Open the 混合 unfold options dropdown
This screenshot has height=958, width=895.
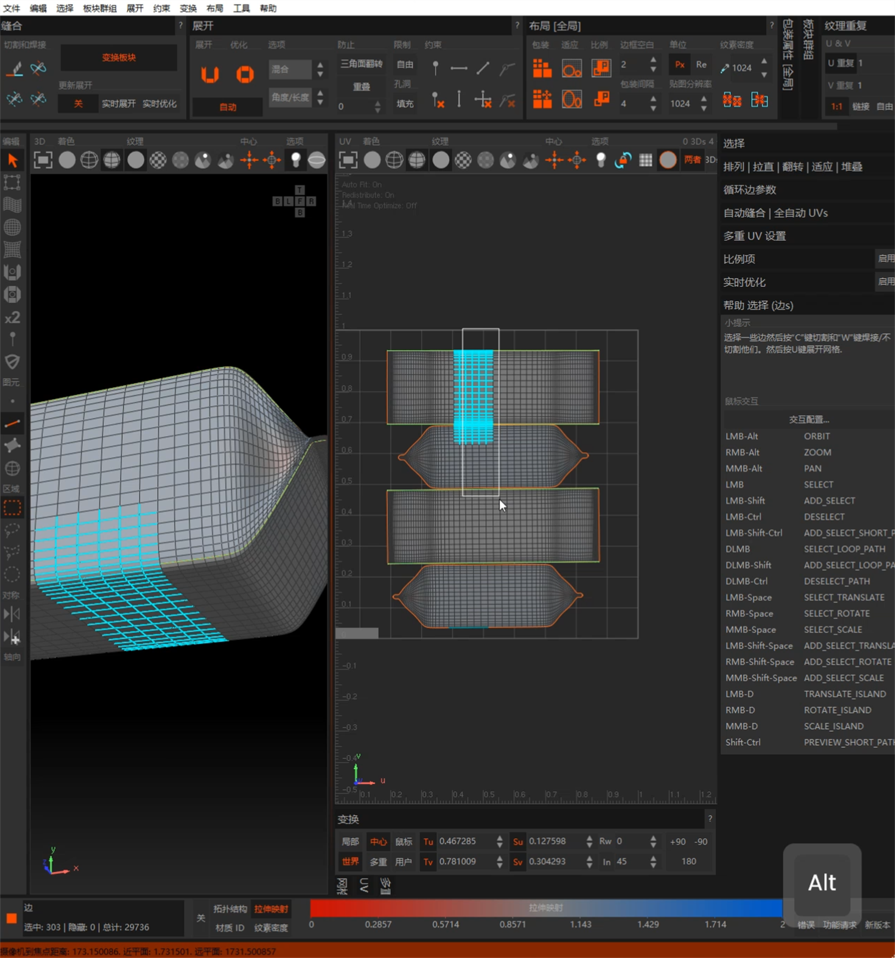(x=291, y=69)
